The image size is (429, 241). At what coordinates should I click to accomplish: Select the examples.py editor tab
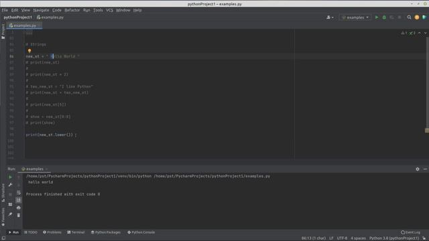click(x=25, y=25)
